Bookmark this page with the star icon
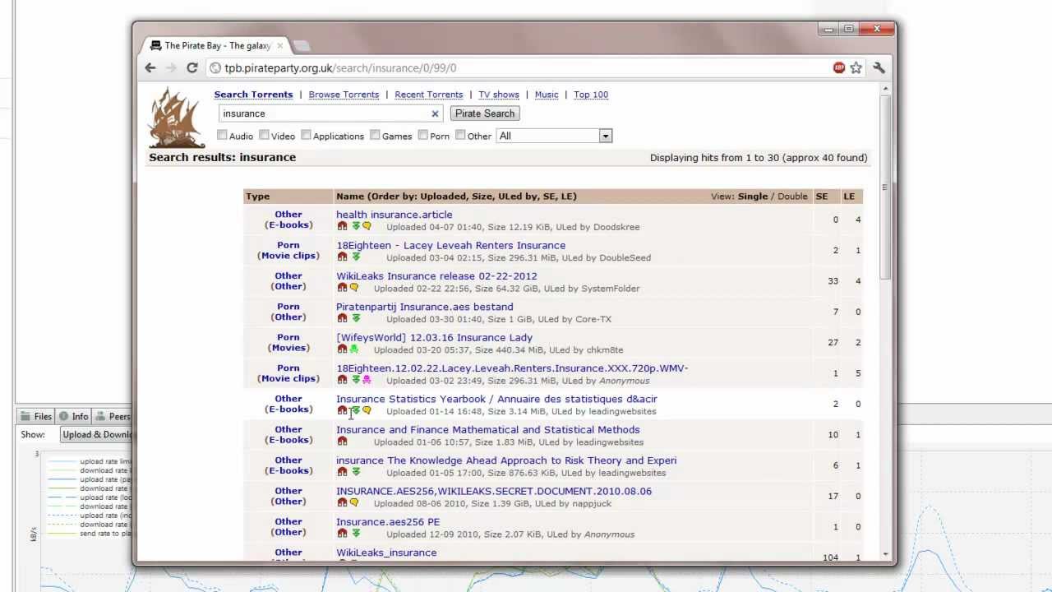 856,68
